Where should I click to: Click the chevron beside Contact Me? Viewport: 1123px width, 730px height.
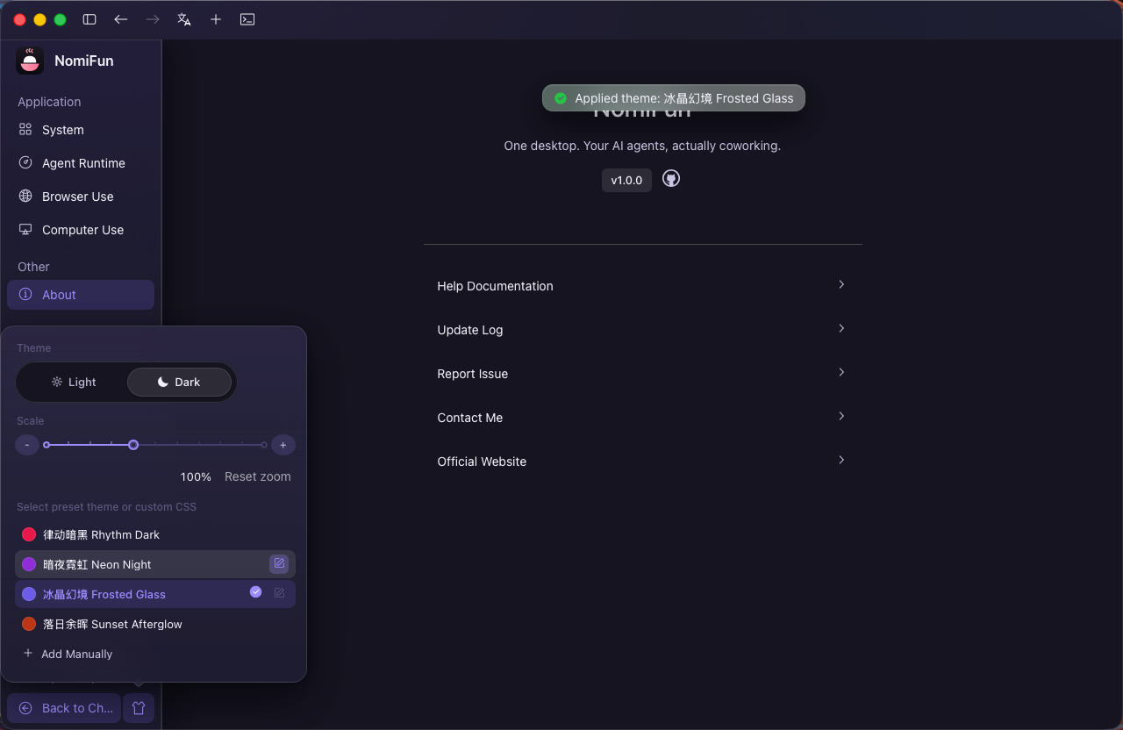(841, 416)
